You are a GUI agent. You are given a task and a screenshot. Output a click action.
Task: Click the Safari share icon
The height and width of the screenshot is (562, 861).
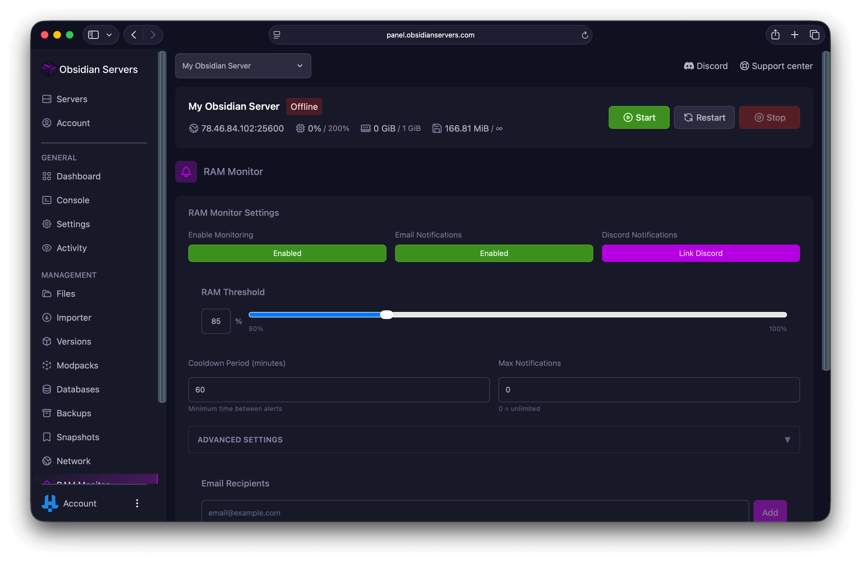click(x=775, y=35)
